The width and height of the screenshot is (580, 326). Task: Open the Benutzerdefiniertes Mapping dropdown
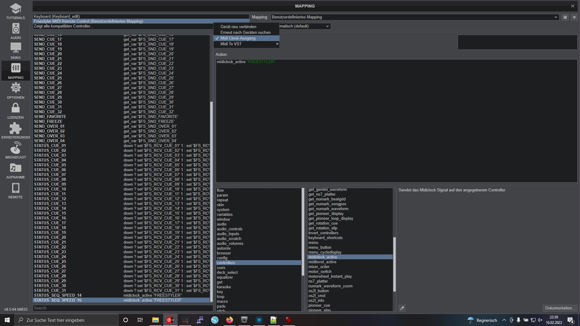414,17
